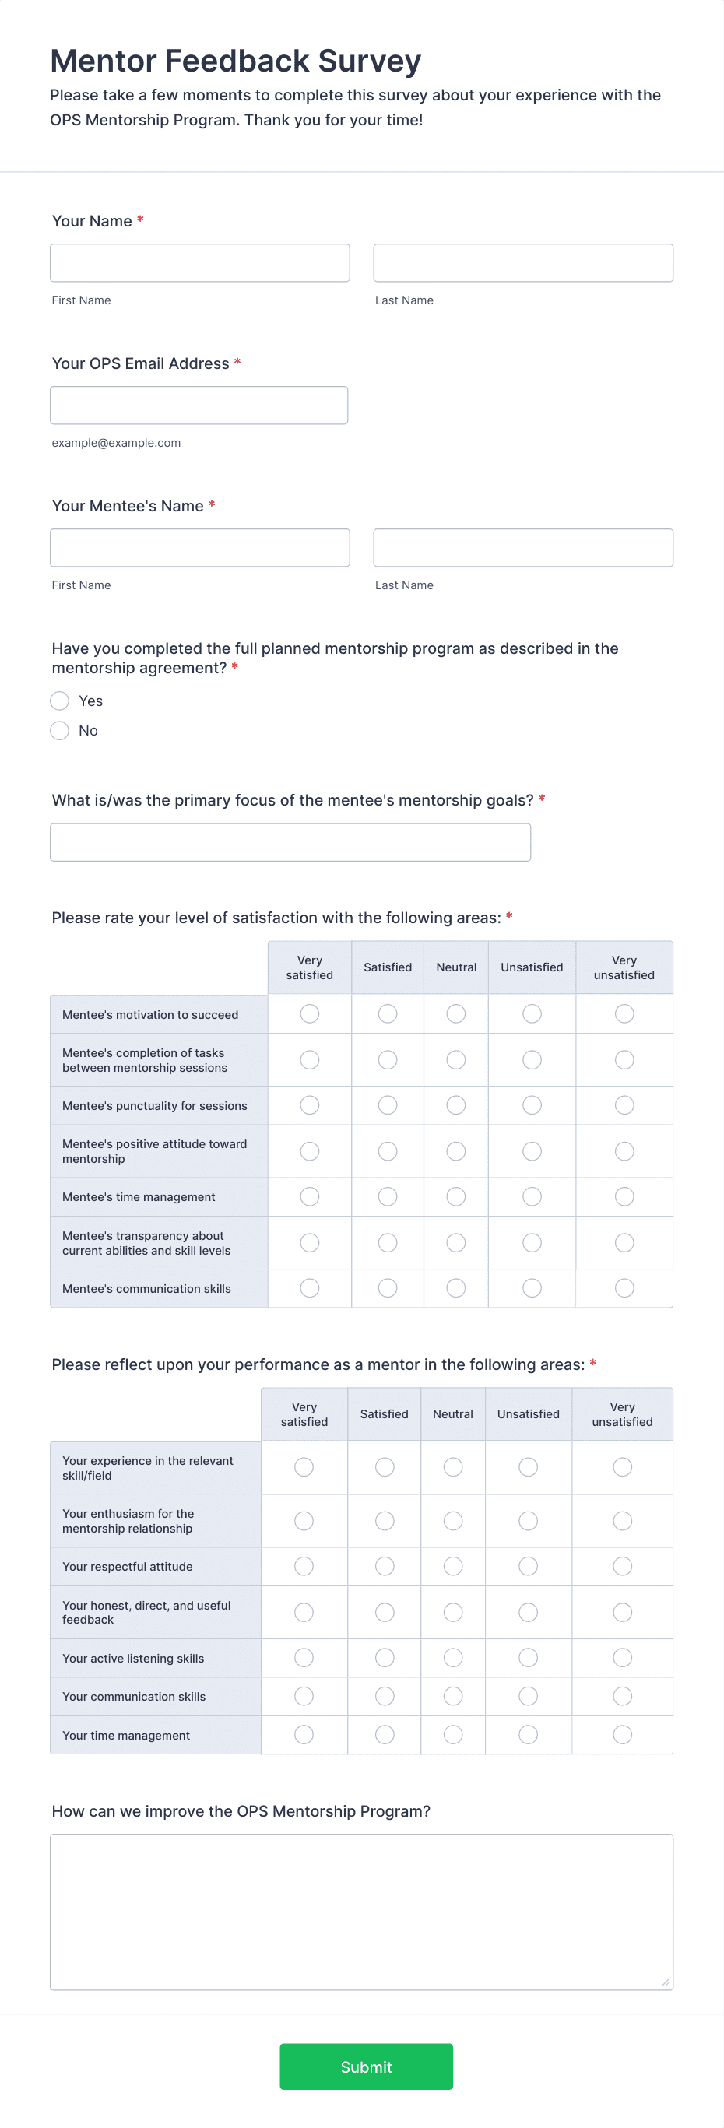Image resolution: width=724 pixels, height=2128 pixels.
Task: Mark "Satisfied" for mentee's positive attitude toward mentorship
Action: pyautogui.click(x=387, y=1150)
